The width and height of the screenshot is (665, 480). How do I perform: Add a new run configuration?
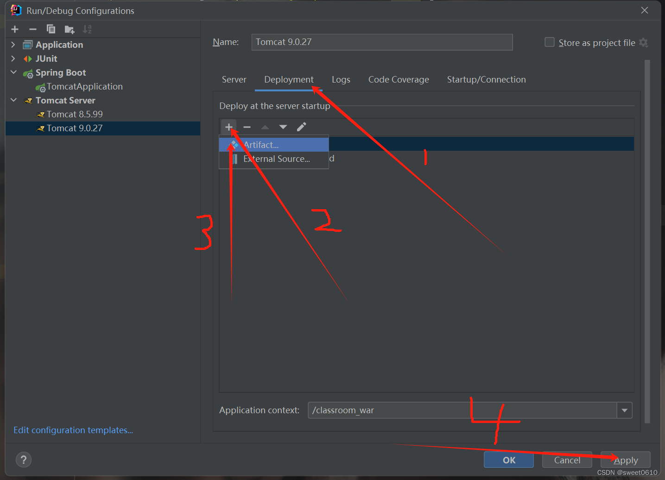tap(15, 29)
